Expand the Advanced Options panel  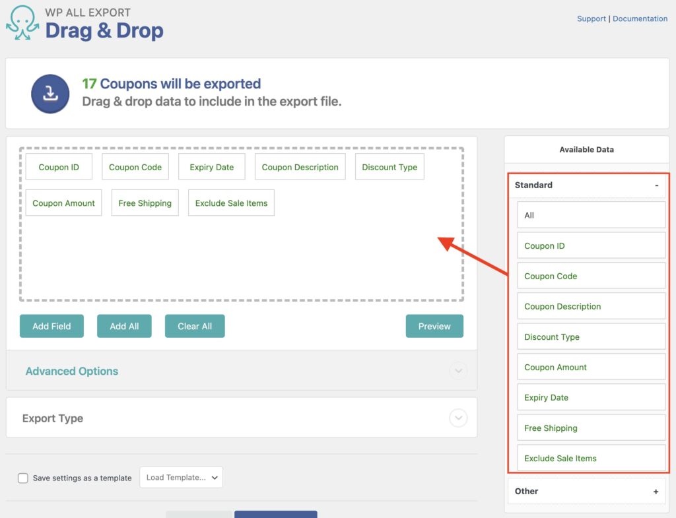[x=458, y=371]
